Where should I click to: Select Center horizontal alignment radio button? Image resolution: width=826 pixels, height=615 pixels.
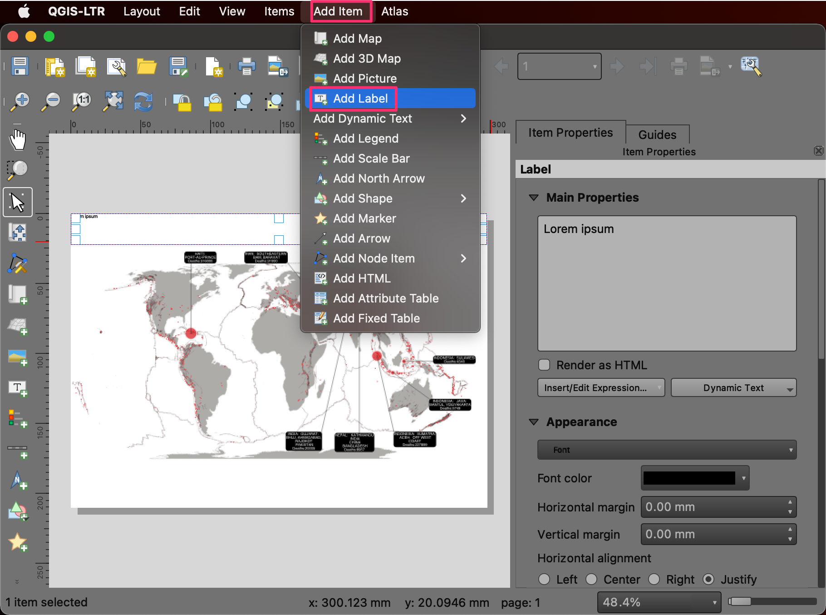(591, 579)
